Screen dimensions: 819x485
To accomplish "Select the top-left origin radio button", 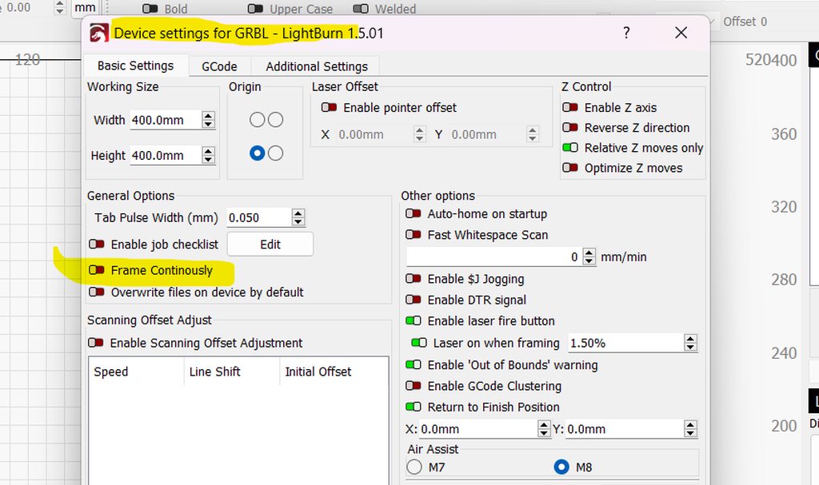I will coord(257,120).
